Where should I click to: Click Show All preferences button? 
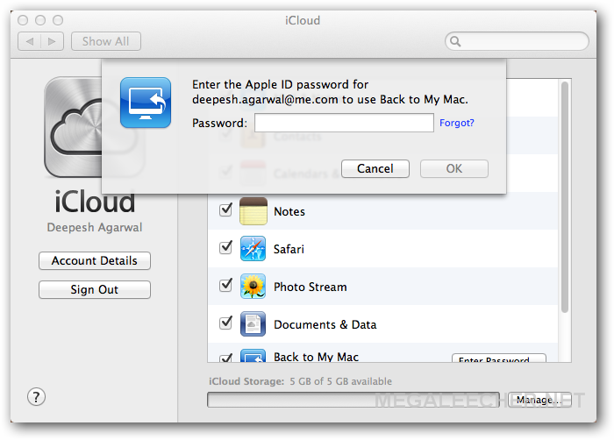(x=106, y=41)
